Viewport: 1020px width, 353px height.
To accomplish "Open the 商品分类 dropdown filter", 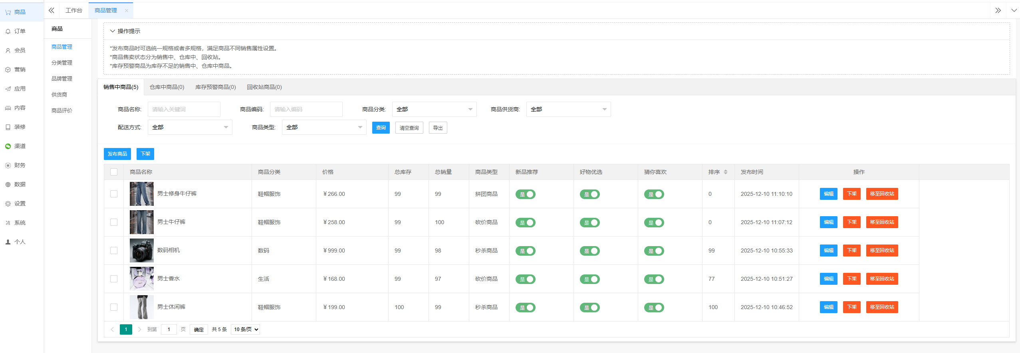I will pyautogui.click(x=434, y=109).
